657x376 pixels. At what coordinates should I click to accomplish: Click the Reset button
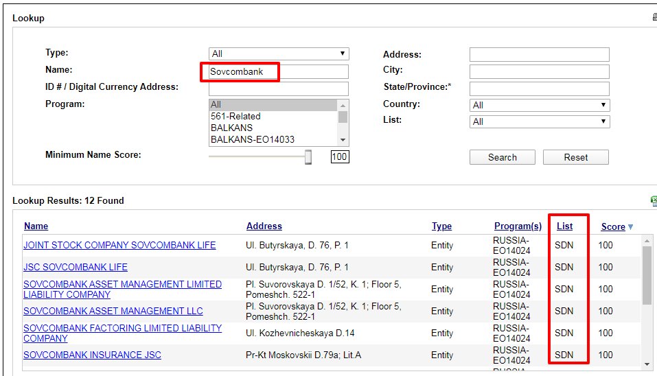point(575,157)
